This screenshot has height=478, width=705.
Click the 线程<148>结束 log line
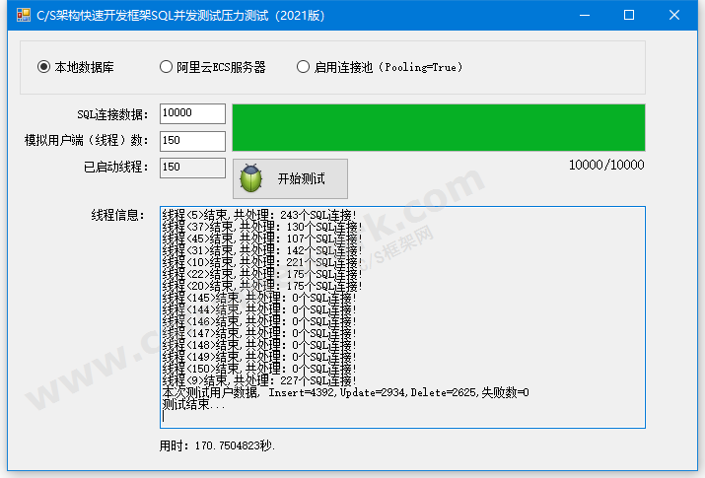tap(259, 345)
